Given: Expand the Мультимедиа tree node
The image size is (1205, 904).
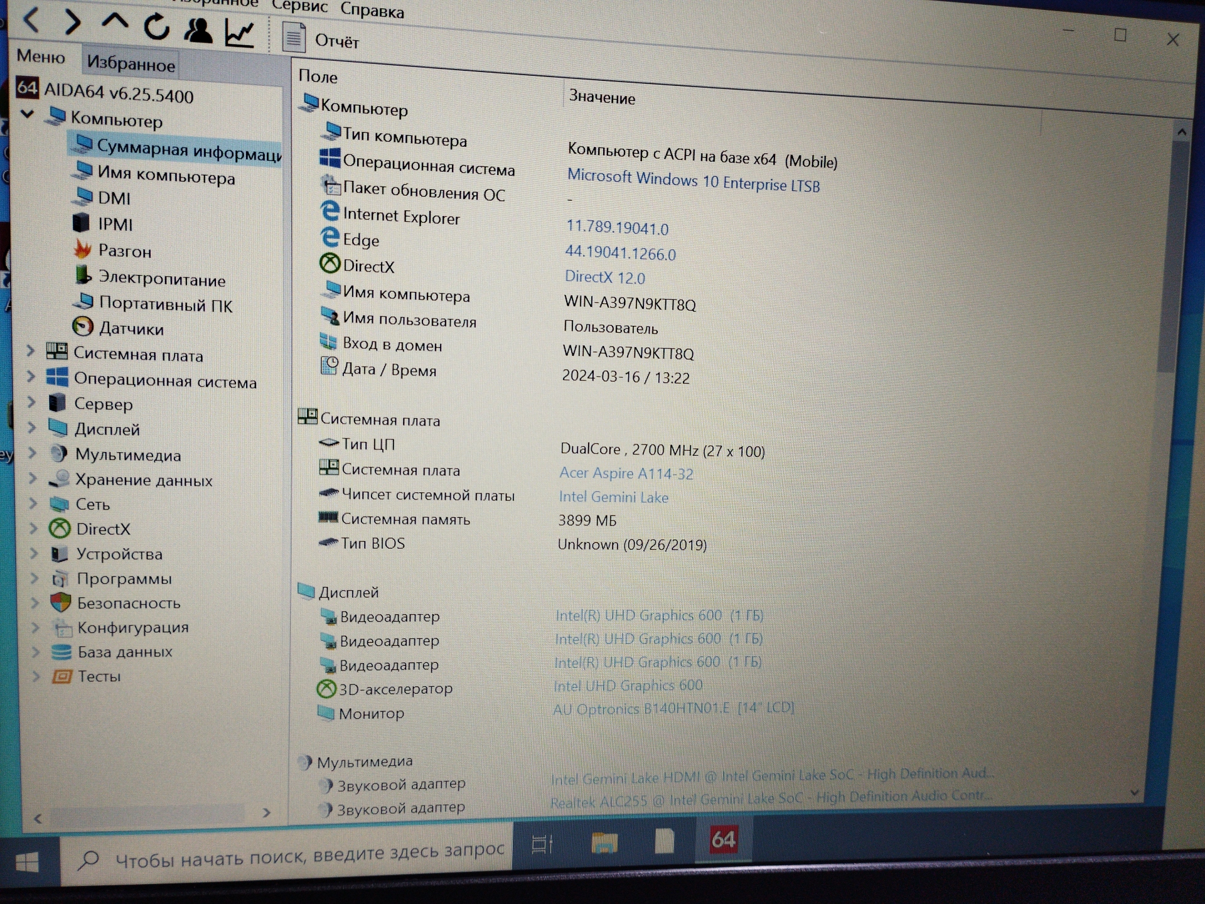Looking at the screenshot, I should click(33, 453).
